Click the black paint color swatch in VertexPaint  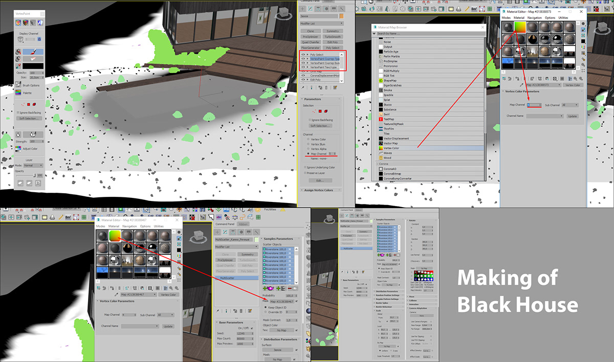[x=33, y=66]
